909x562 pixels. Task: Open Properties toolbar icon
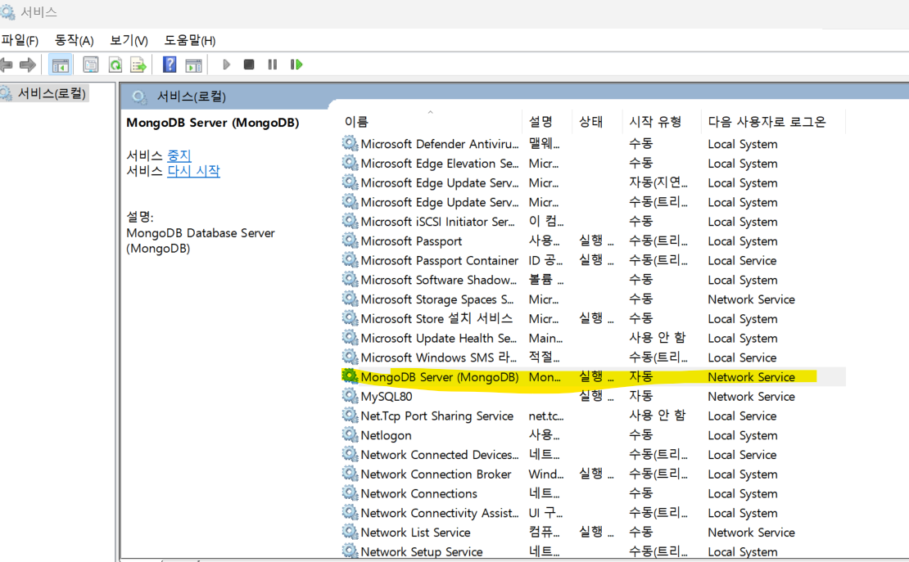90,65
